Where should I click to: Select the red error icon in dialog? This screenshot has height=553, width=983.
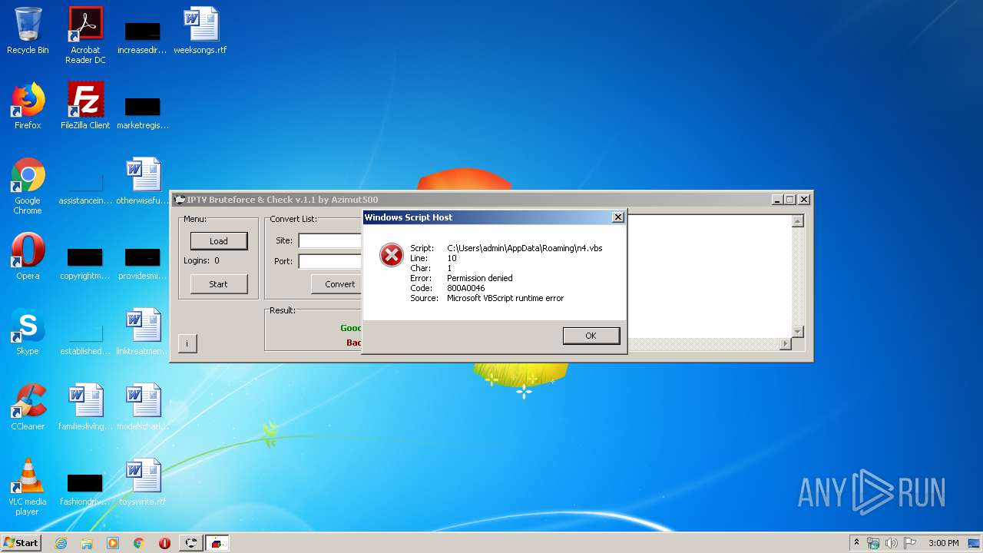coord(392,255)
